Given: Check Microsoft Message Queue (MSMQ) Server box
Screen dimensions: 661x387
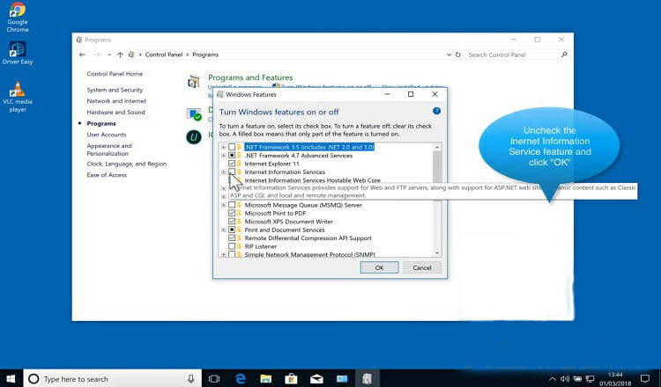Looking at the screenshot, I should click(x=232, y=205).
